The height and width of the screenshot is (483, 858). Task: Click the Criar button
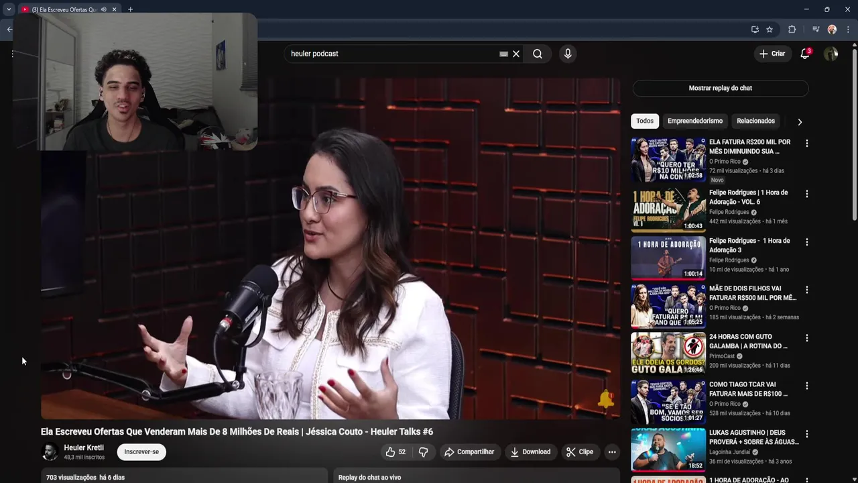(x=772, y=54)
